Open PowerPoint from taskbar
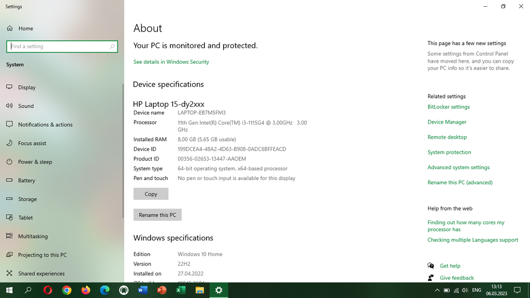530x298 pixels. [x=161, y=290]
